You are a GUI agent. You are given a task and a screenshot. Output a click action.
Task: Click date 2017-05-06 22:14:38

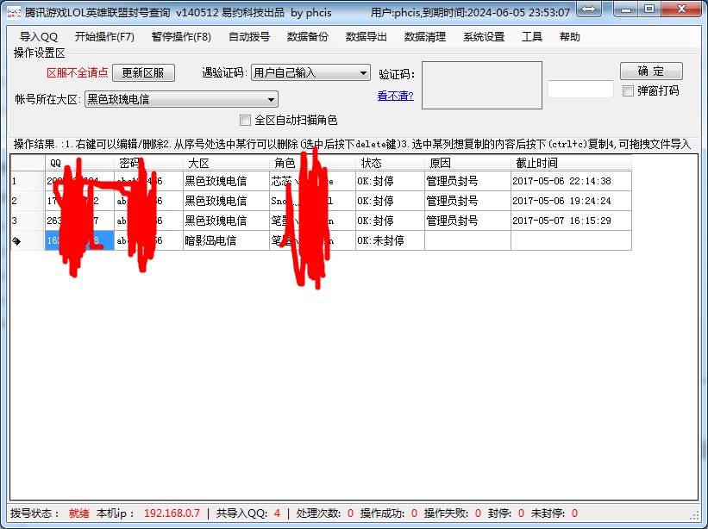pyautogui.click(x=571, y=181)
